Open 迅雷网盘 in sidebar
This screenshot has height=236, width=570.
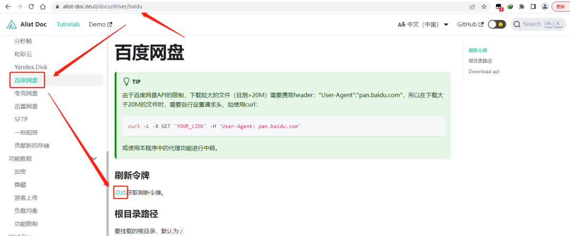(26, 106)
